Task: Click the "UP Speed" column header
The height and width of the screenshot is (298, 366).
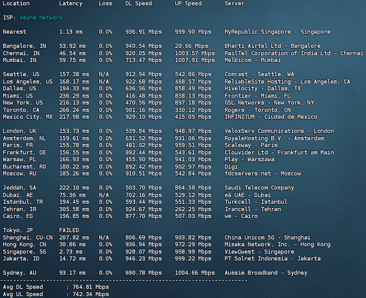Action: (188, 3)
